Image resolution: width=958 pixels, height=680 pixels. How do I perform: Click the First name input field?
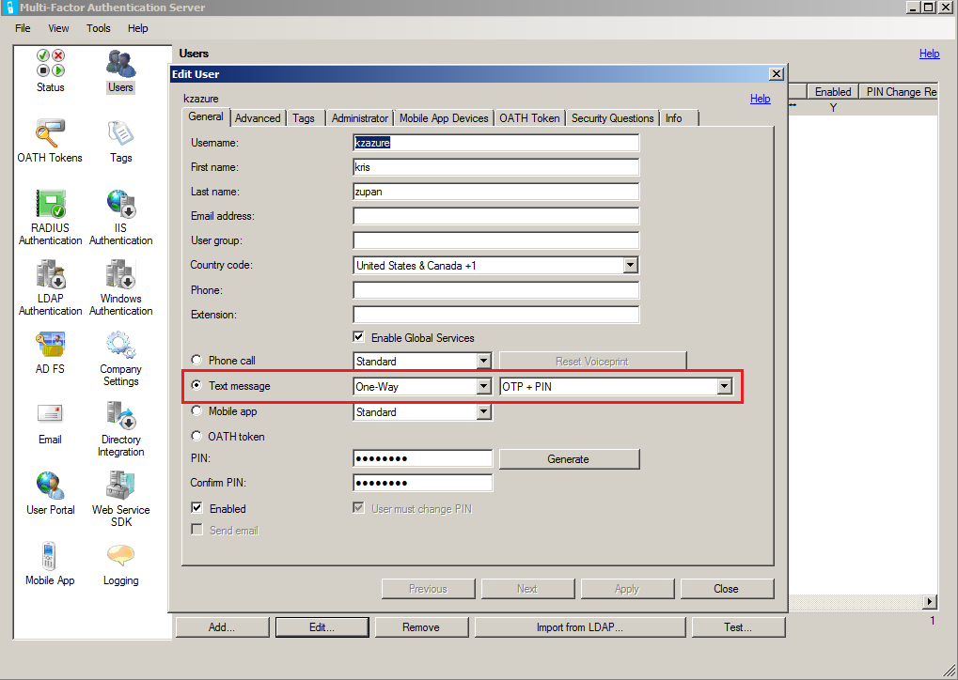pos(496,166)
